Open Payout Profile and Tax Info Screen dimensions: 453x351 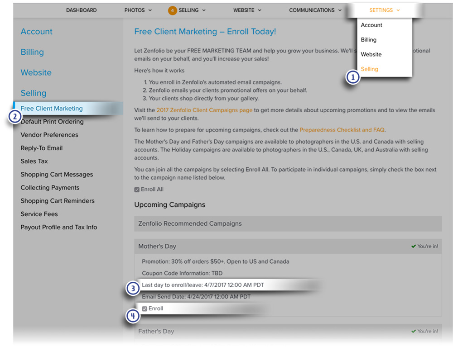58,227
